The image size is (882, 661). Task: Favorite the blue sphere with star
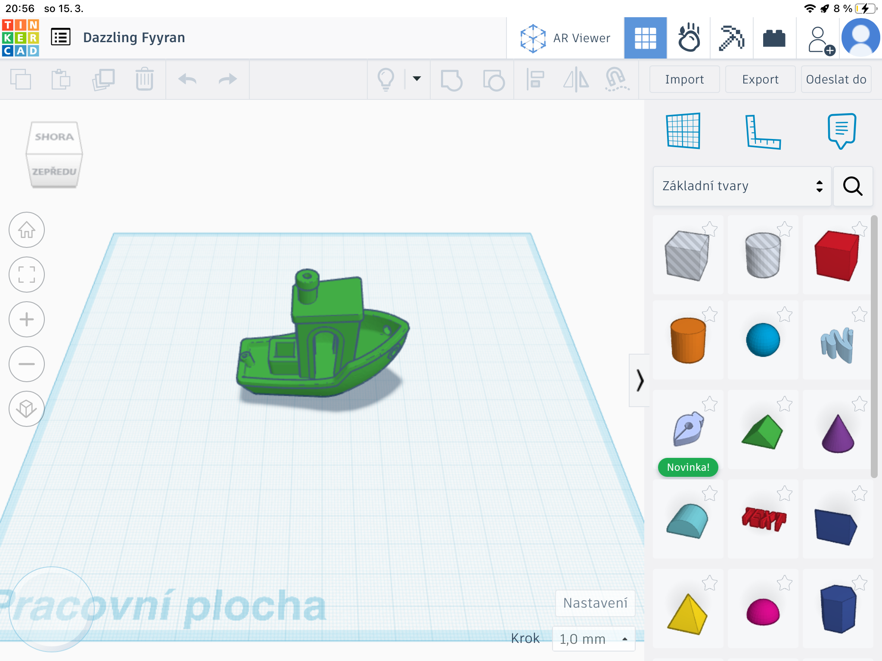pos(785,314)
